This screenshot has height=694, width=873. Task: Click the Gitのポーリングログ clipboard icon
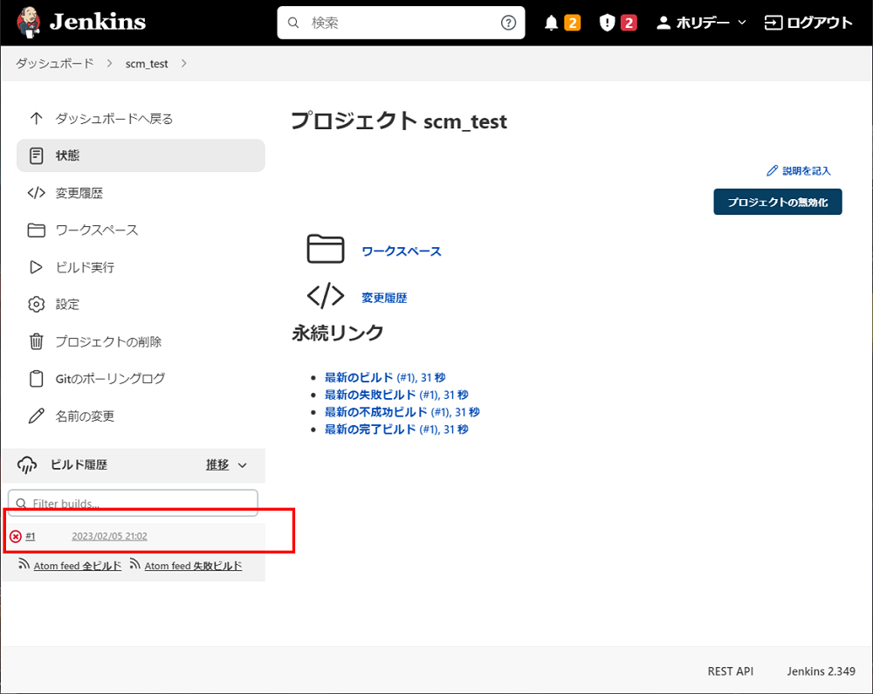36,379
